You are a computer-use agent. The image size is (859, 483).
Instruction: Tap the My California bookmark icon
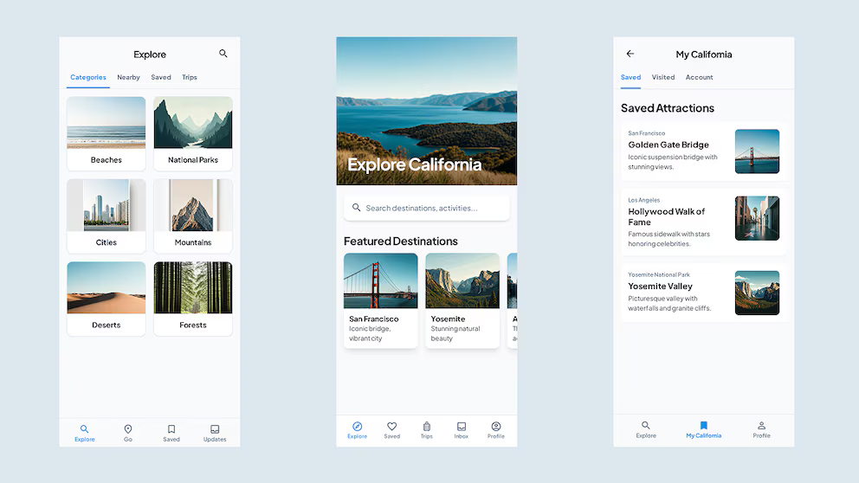click(x=703, y=426)
